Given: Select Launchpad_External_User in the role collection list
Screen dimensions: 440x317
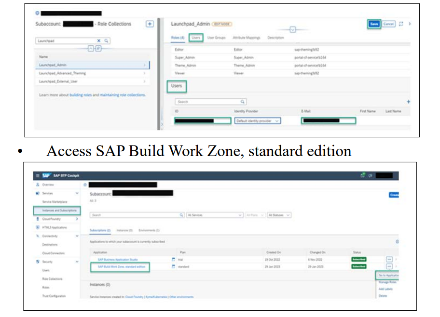Looking at the screenshot, I should (92, 81).
